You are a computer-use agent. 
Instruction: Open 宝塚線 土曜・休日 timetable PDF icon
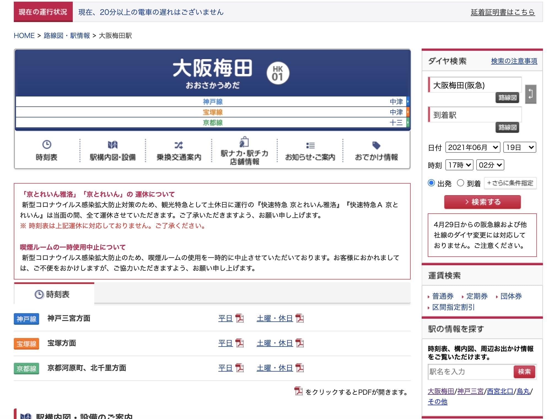[x=299, y=343]
